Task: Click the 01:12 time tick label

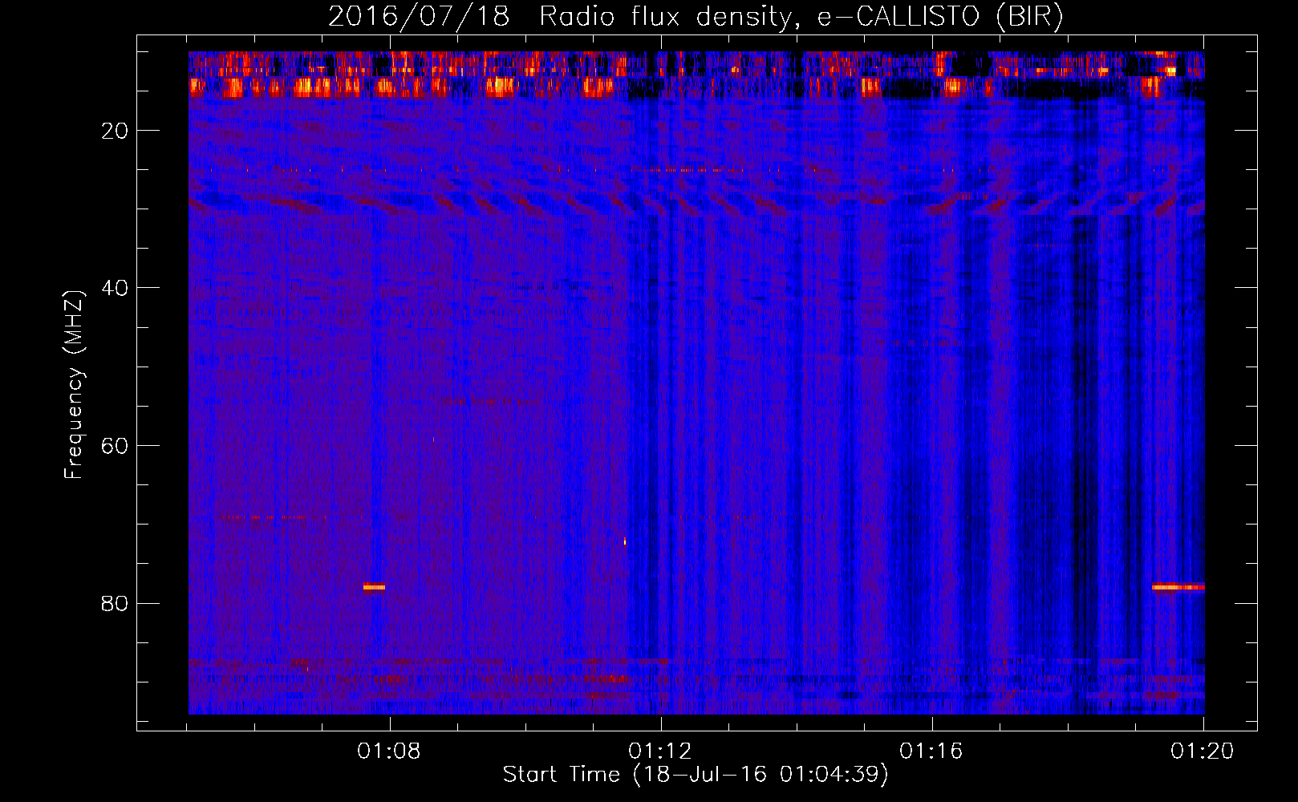Action: pyautogui.click(x=660, y=751)
